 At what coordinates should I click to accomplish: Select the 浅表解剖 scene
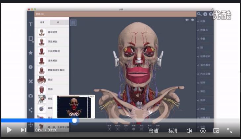(x=52, y=60)
